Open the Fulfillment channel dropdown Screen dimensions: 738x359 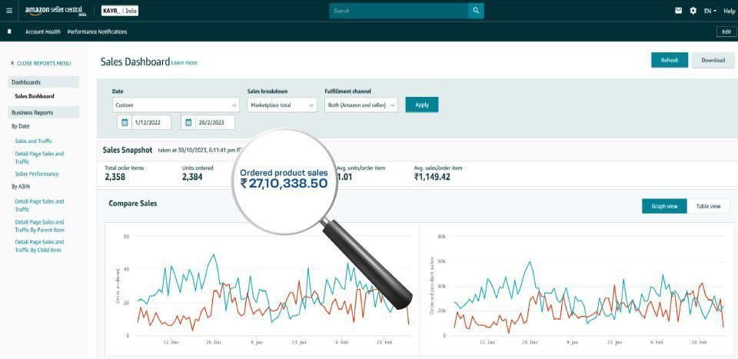(x=361, y=105)
